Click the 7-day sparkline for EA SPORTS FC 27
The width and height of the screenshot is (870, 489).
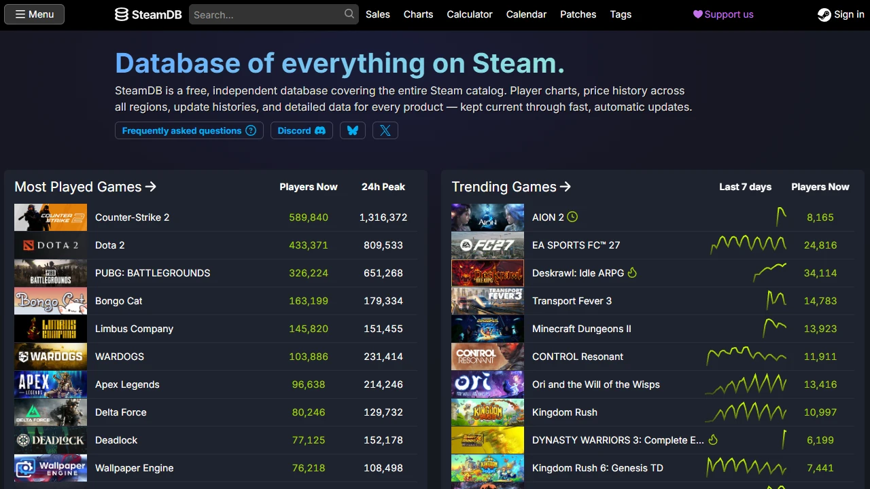[x=748, y=244]
